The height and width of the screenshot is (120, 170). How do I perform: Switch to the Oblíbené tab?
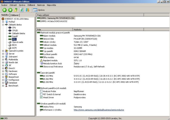[x=14, y=15]
